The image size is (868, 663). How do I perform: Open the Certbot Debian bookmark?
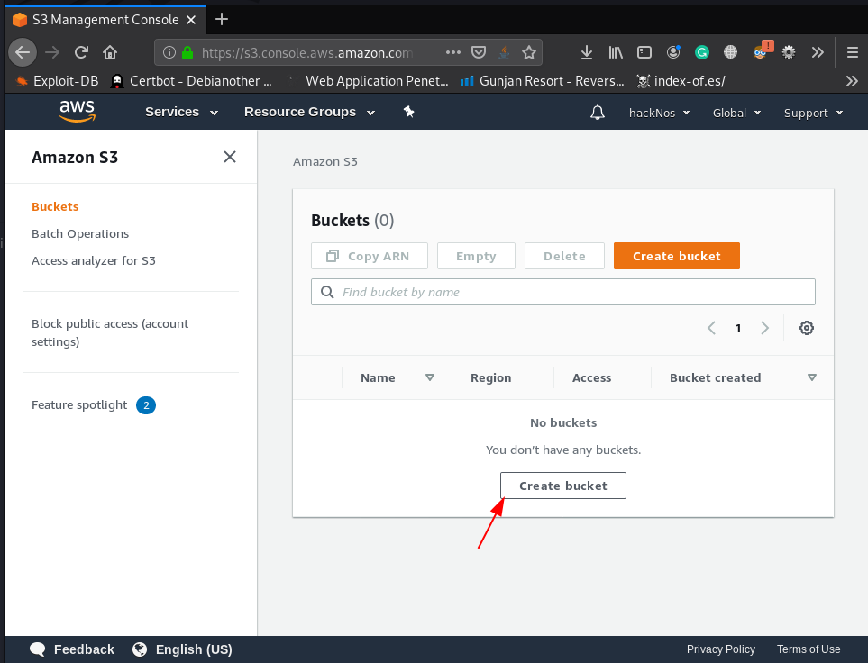point(191,81)
